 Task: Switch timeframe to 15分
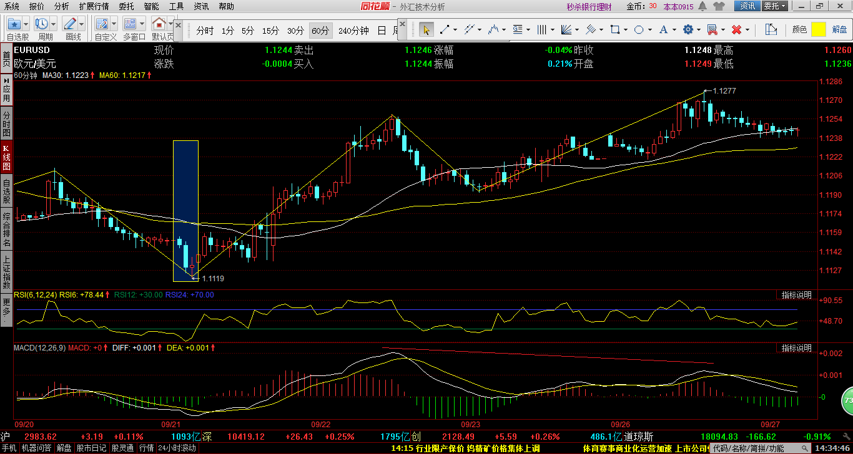point(270,31)
